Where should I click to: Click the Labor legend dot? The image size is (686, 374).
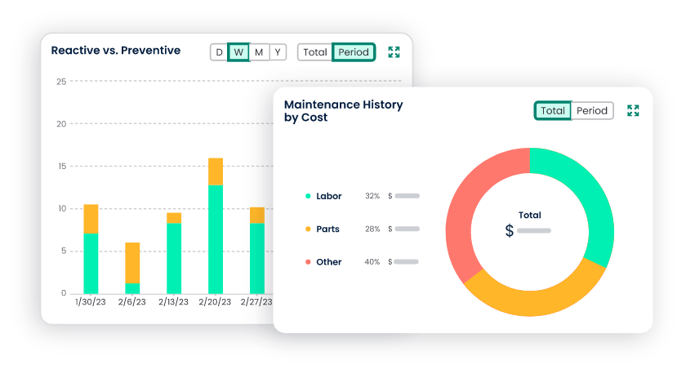[308, 196]
